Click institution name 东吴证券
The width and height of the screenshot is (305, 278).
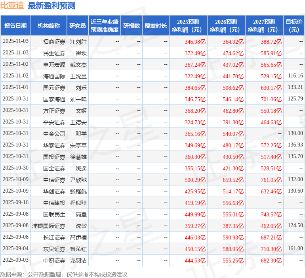click(54, 249)
